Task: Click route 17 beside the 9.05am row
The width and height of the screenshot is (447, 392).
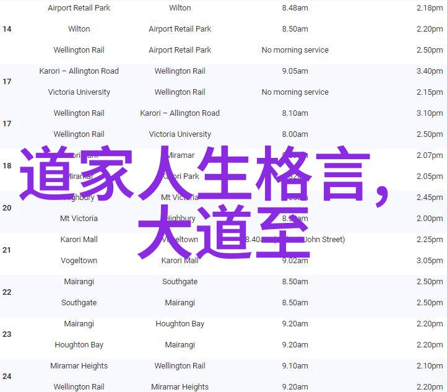Action: 7,82
